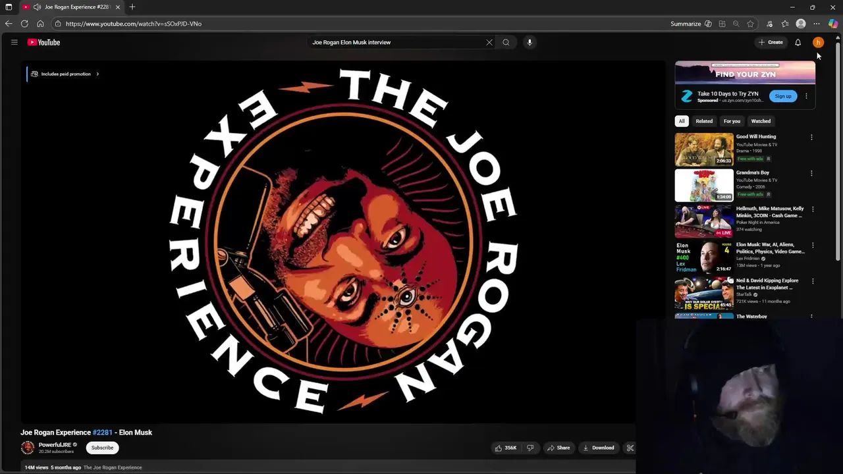Mute the tab via the speaker icon
Viewport: 843px width, 474px height.
38,7
